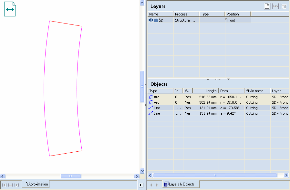
Task: Click the horizontal double-arrow document icon
Action: tap(10, 9)
